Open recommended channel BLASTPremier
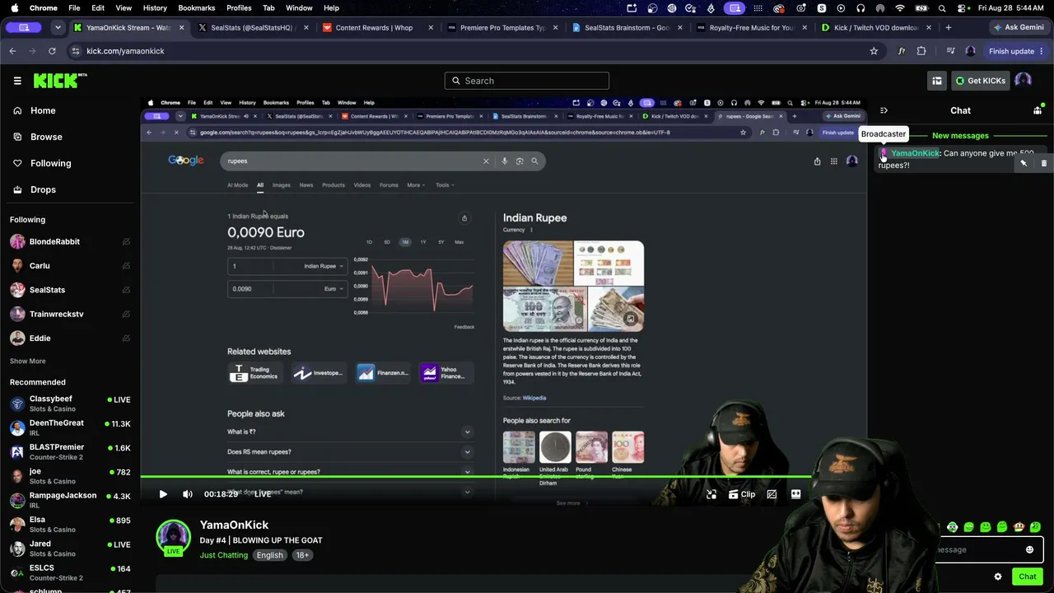Image resolution: width=1054 pixels, height=593 pixels. coord(70,451)
